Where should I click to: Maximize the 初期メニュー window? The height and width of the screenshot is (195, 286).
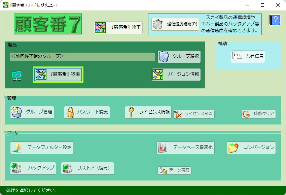tap(262, 5)
